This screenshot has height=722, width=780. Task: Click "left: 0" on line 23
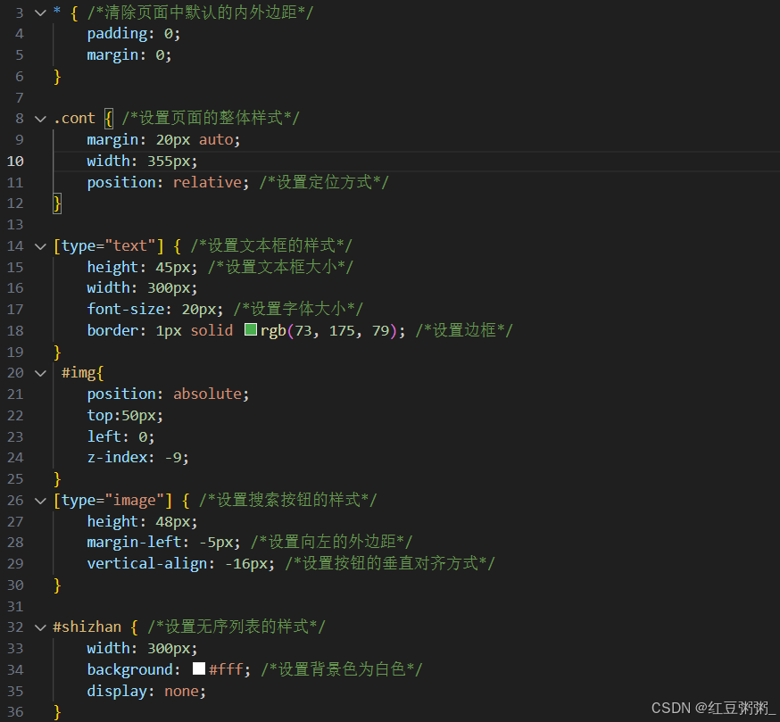(x=118, y=437)
